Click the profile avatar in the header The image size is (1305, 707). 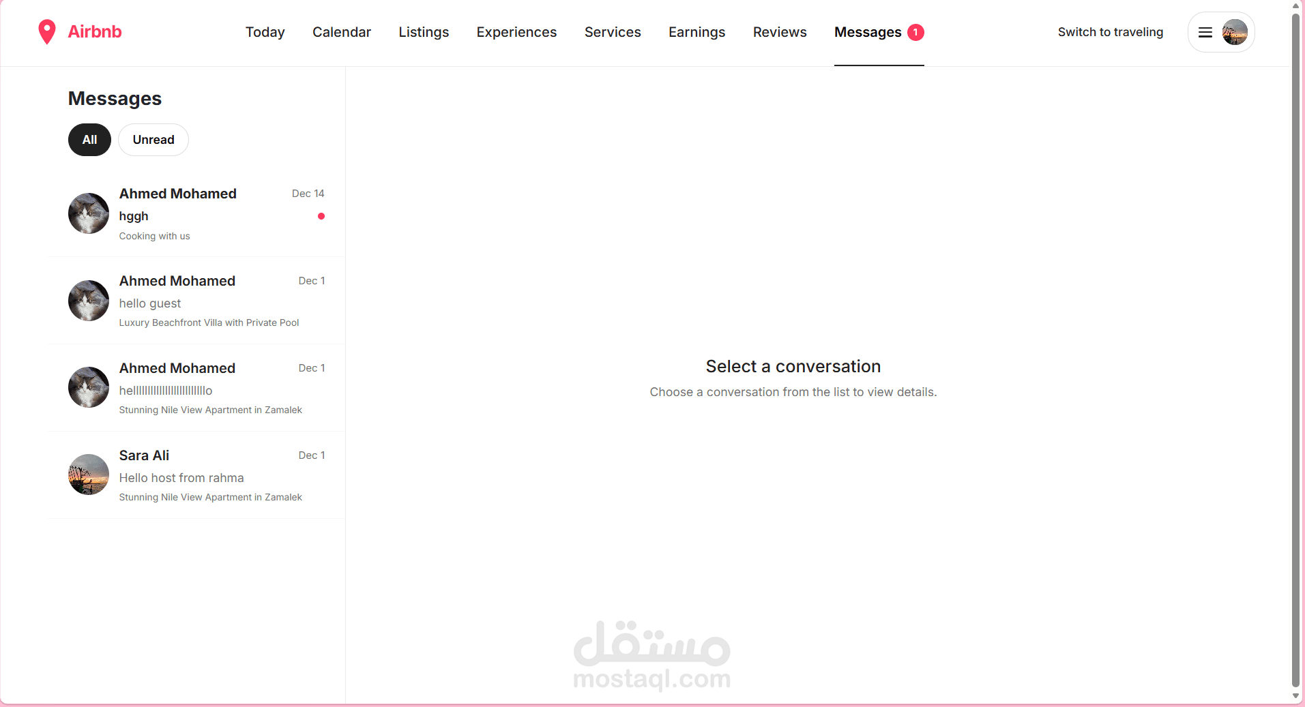1235,32
